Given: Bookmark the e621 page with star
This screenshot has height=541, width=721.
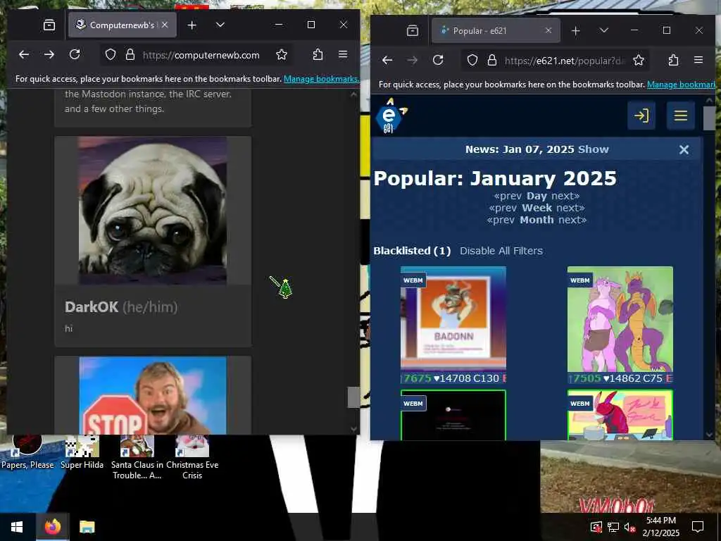Looking at the screenshot, I should [638, 61].
